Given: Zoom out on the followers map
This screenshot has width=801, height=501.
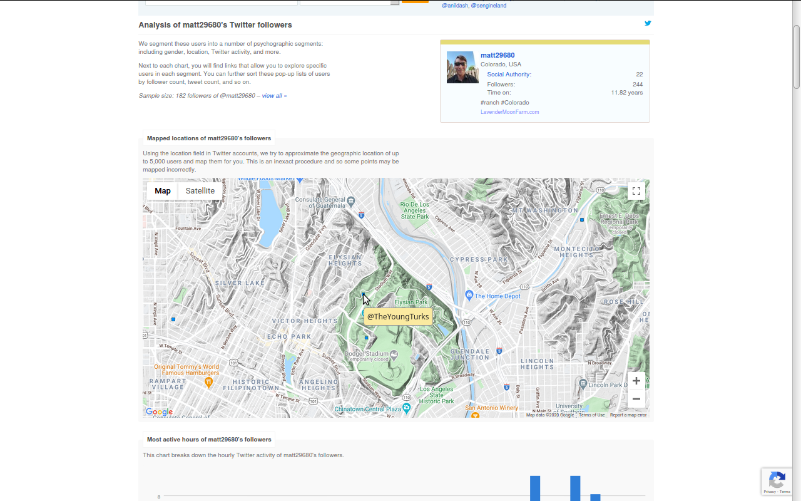Looking at the screenshot, I should [x=636, y=399].
